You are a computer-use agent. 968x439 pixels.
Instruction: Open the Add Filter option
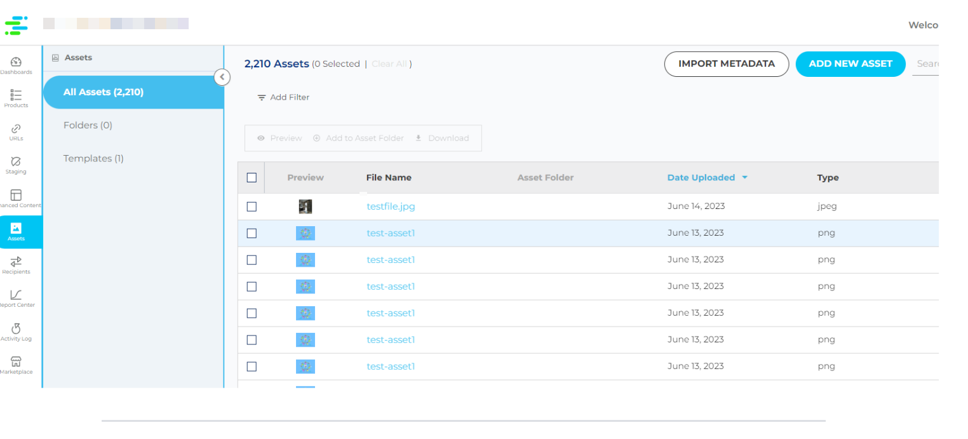[x=283, y=97]
